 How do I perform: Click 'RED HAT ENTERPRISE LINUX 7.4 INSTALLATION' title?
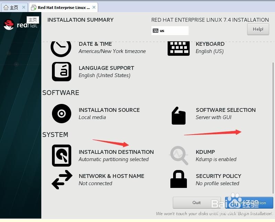point(210,20)
